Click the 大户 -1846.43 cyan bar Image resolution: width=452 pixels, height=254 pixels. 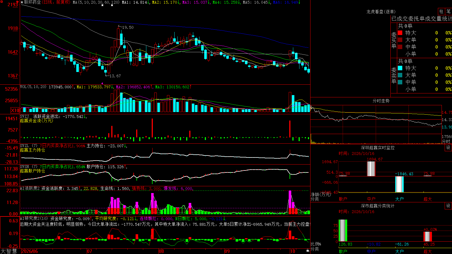399,184
